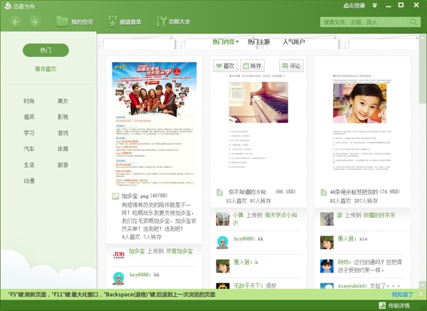Choose the 美女 category
This screenshot has height=311, width=427.
[x=63, y=101]
